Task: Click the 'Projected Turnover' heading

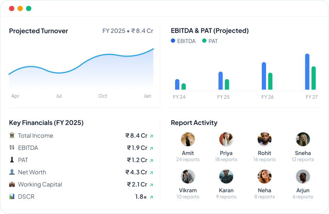Action: 39,31
